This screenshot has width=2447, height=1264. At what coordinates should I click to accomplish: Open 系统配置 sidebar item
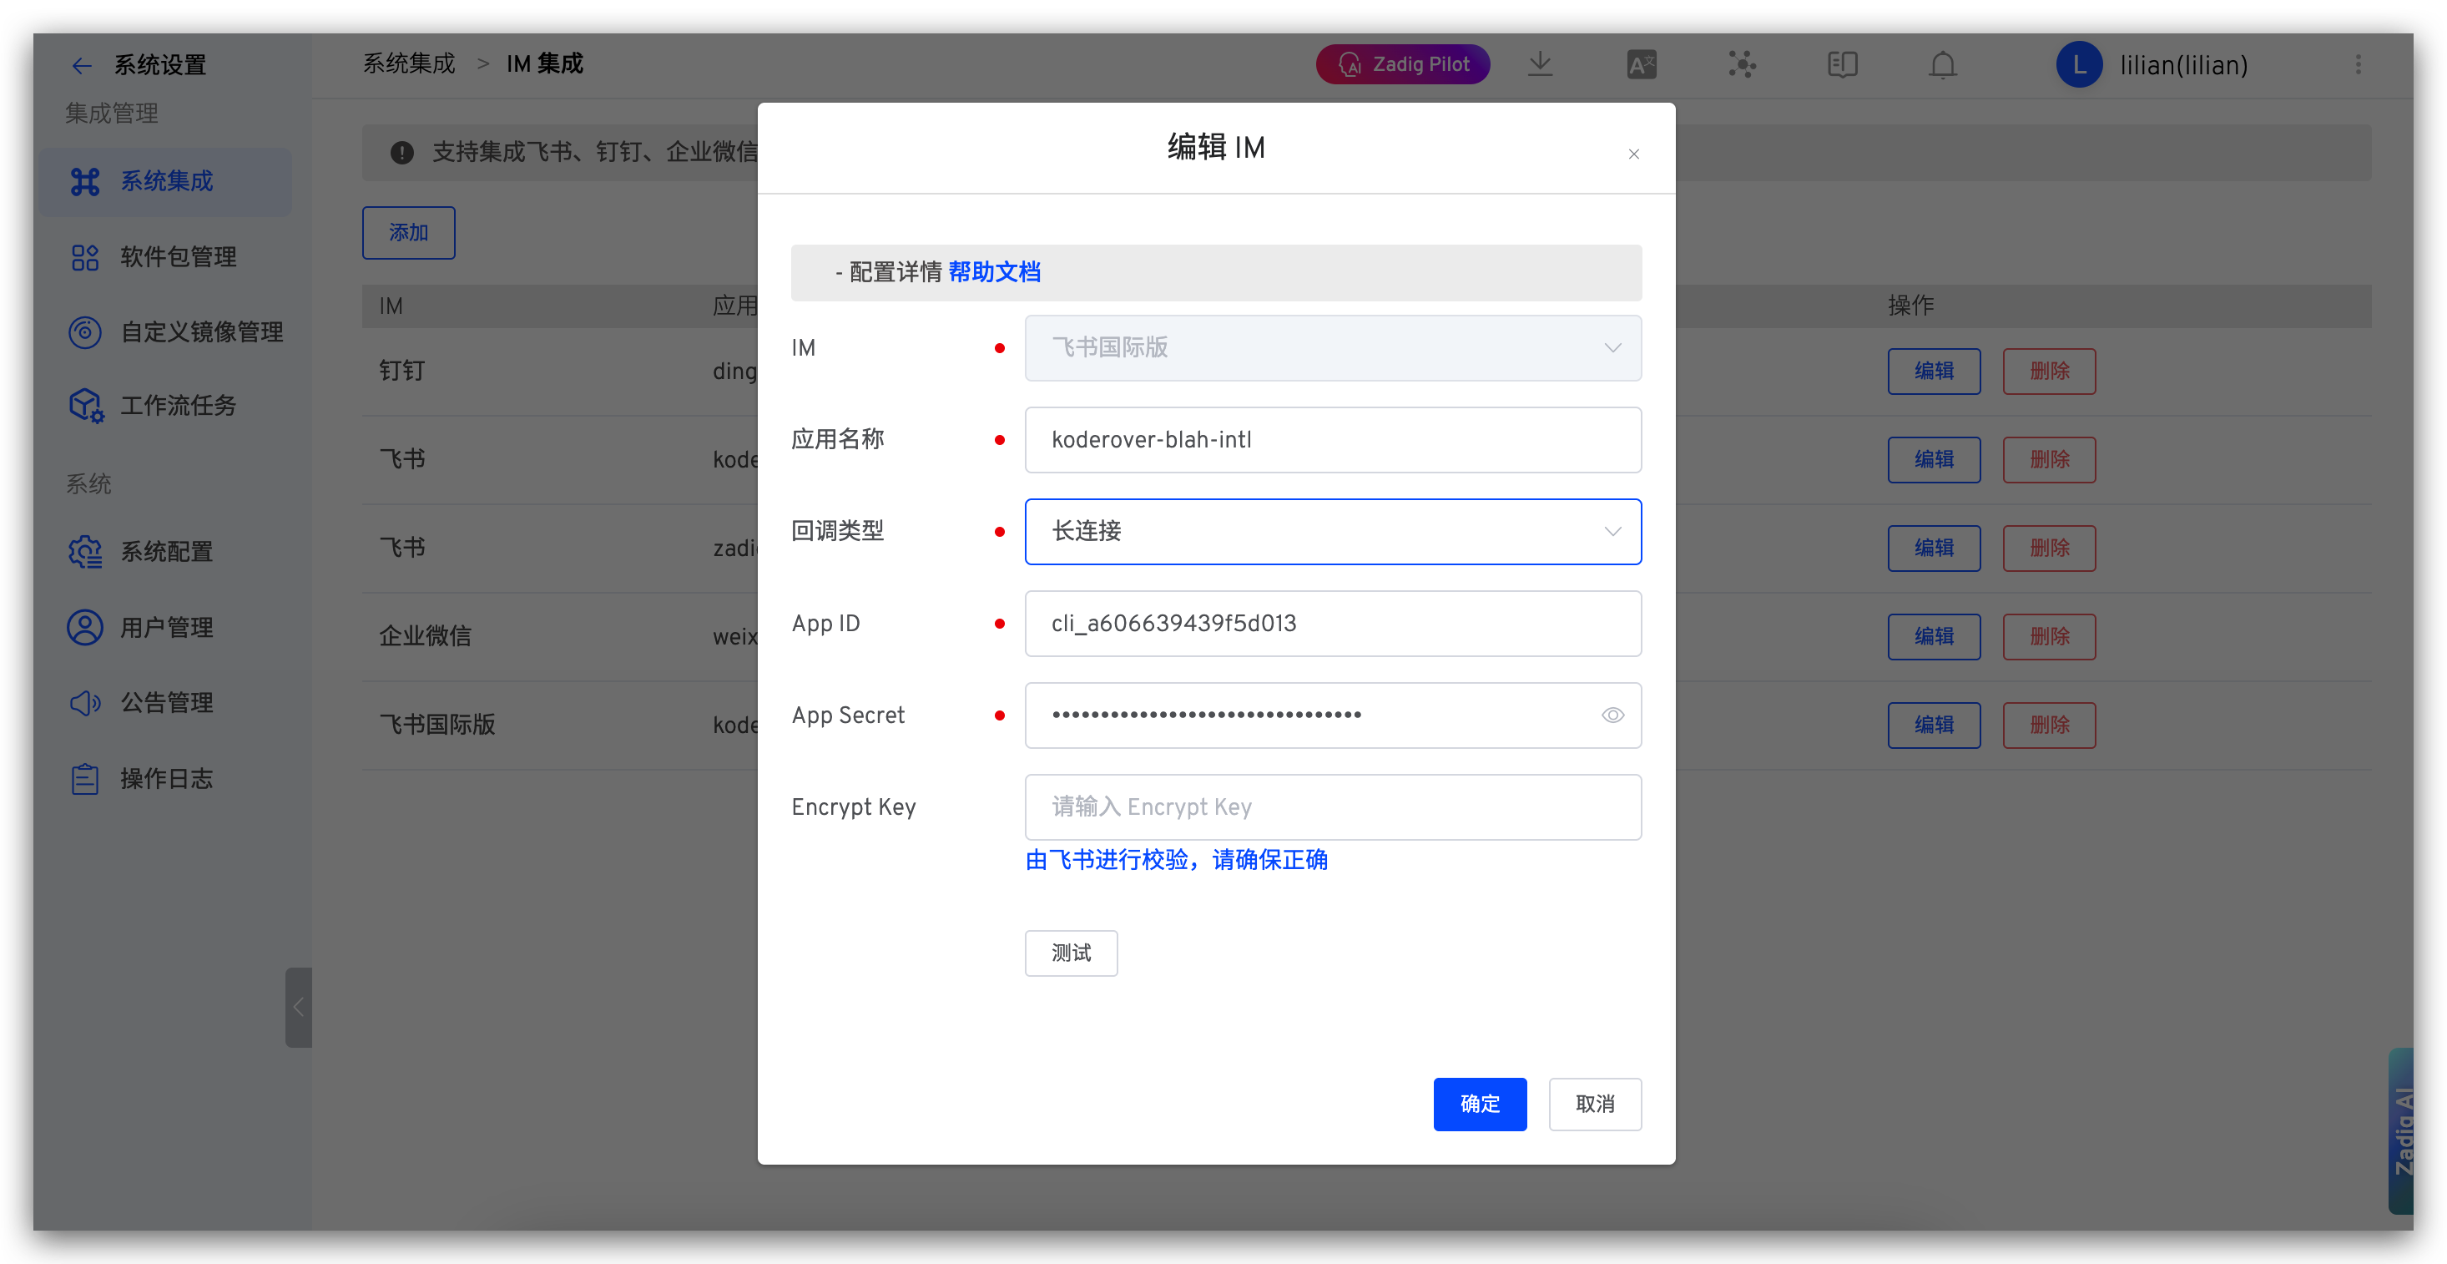pos(165,551)
